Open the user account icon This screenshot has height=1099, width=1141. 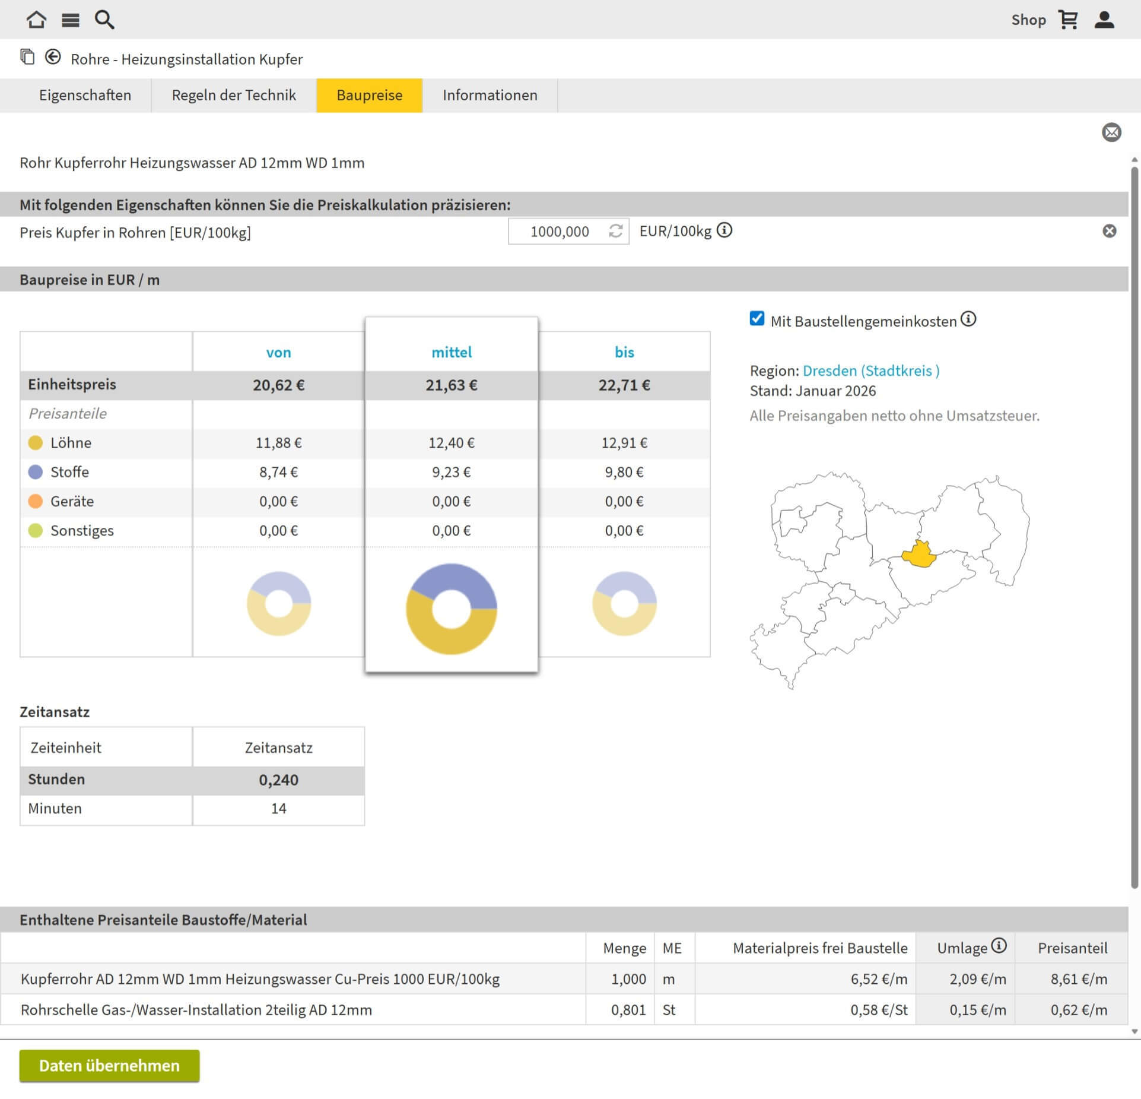[x=1104, y=20]
